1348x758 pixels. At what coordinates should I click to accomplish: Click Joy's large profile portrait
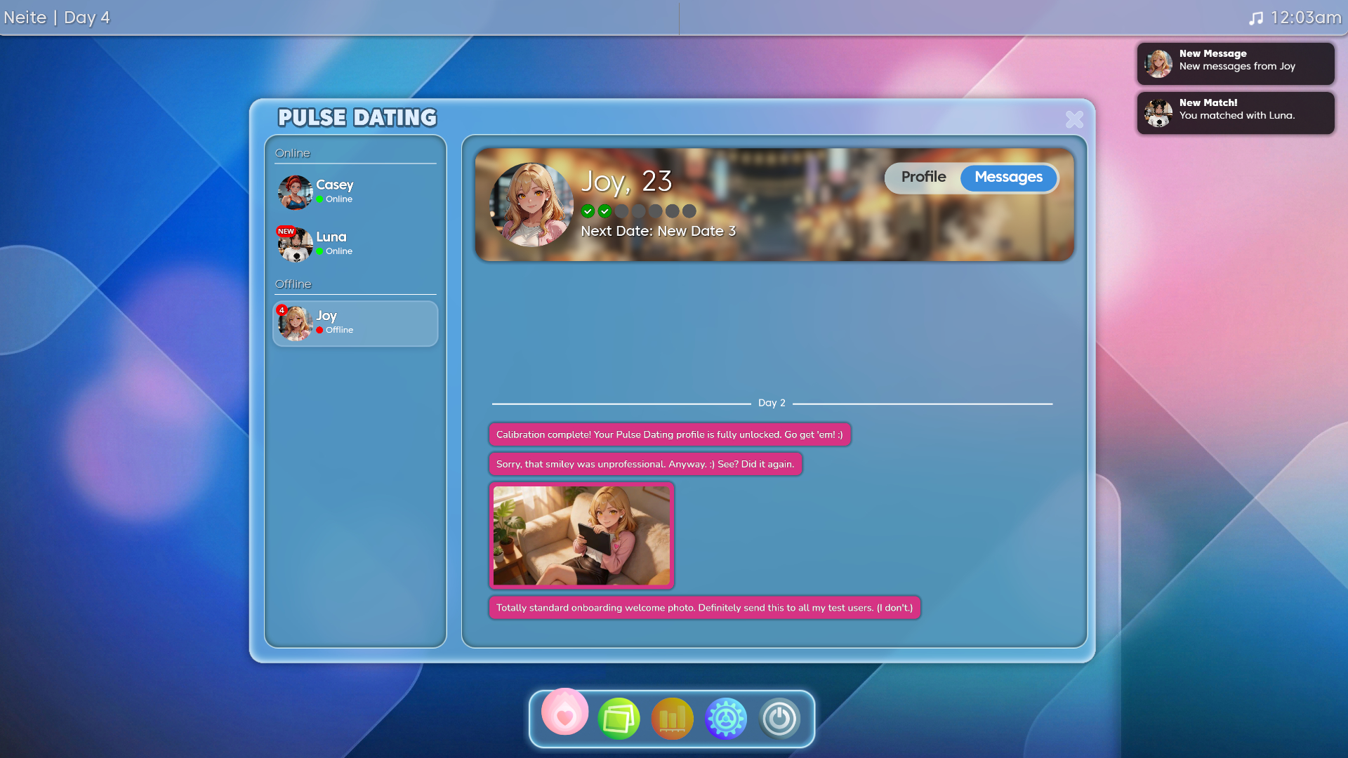(531, 204)
